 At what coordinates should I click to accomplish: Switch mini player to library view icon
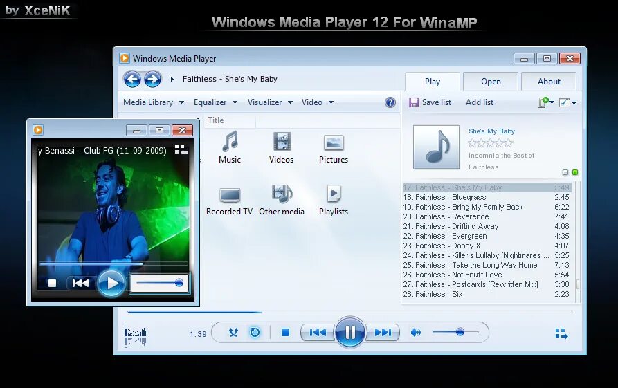[x=181, y=149]
